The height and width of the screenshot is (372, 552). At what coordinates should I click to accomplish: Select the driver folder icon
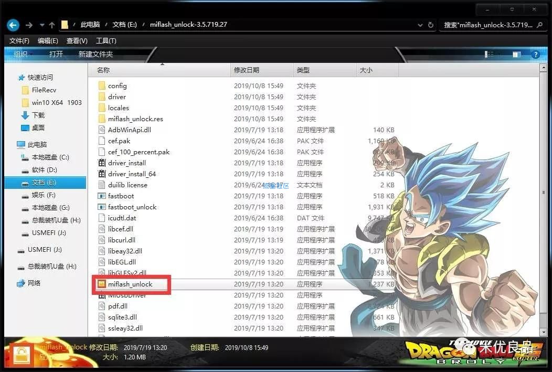tap(102, 97)
